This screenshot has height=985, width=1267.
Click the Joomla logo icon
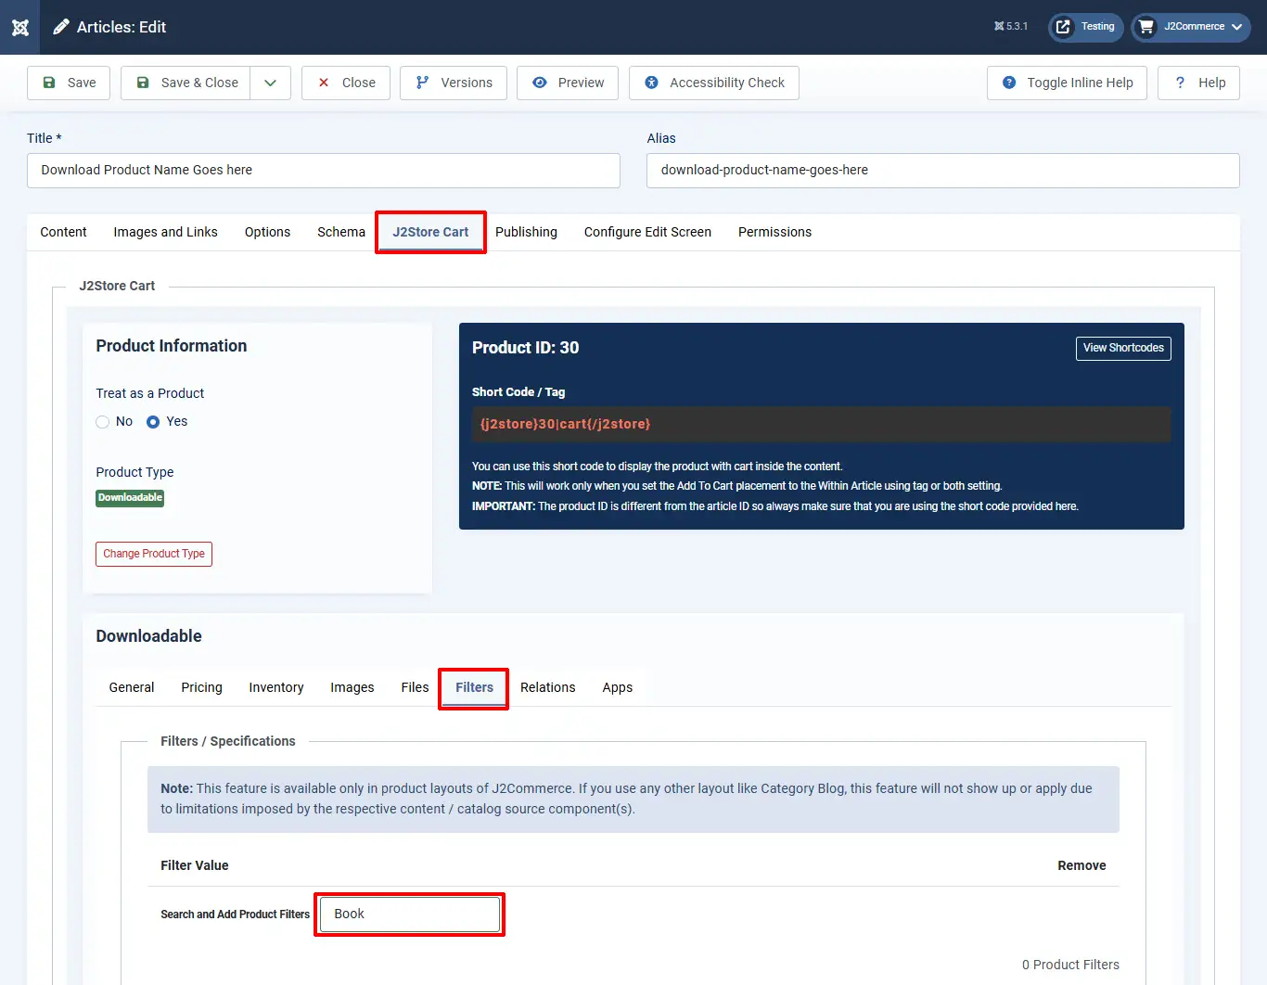20,27
